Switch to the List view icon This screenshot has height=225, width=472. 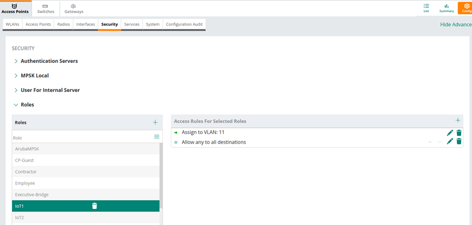click(426, 8)
